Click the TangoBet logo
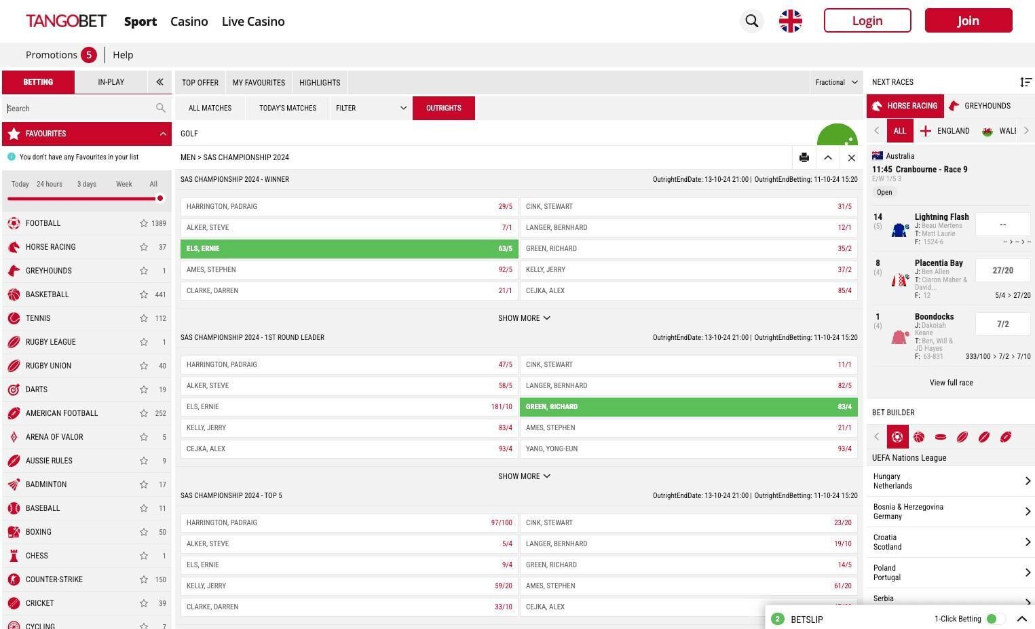This screenshot has width=1035, height=629. 66,21
